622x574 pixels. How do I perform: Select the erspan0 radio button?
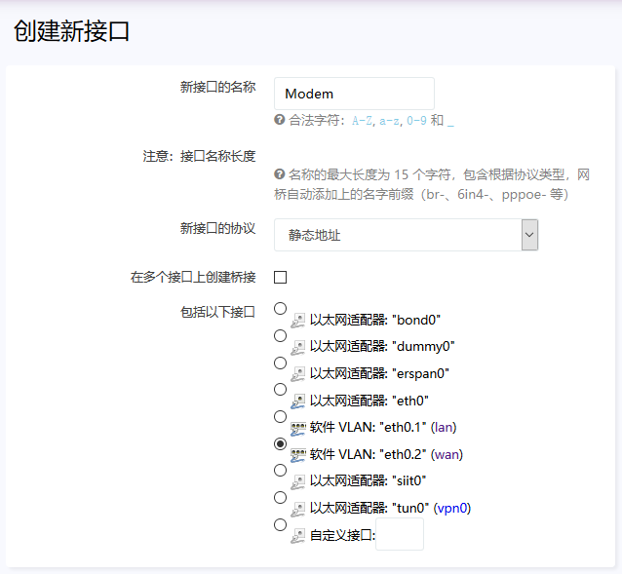280,363
